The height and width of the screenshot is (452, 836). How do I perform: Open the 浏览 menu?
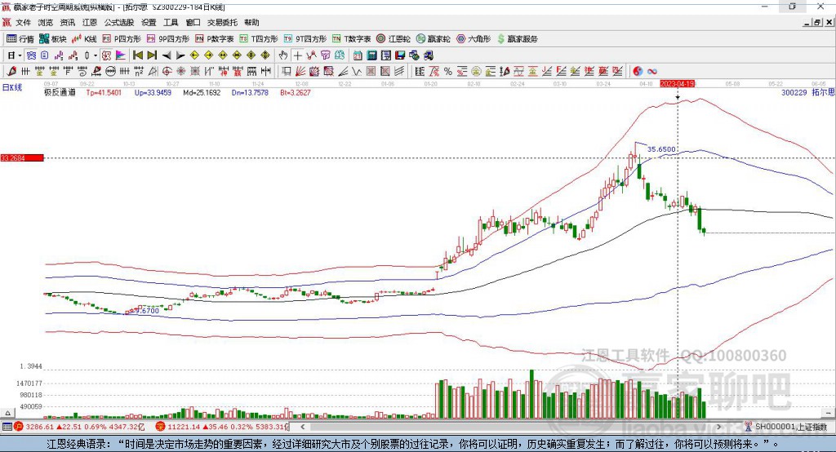point(46,22)
